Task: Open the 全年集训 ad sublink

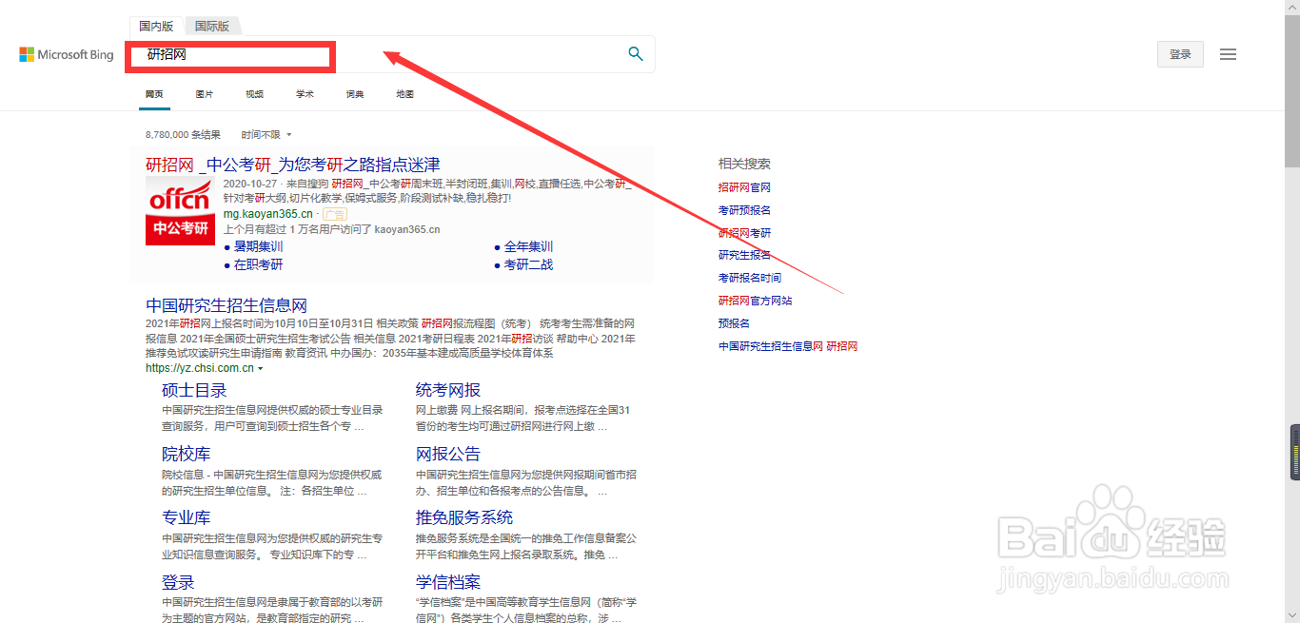Action: 528,246
